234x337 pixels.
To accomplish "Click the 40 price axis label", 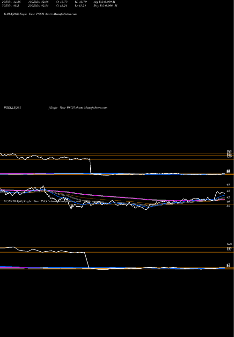I will [229, 202].
